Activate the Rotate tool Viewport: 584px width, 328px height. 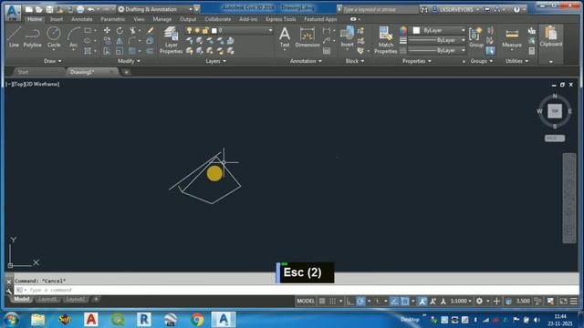pyautogui.click(x=120, y=30)
